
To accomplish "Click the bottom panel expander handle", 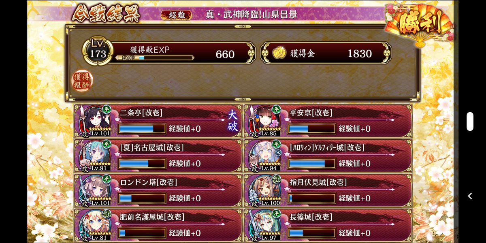I will (x=243, y=99).
